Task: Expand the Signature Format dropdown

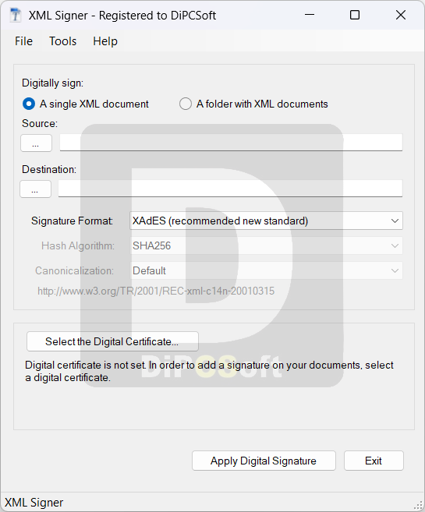Action: coord(266,221)
